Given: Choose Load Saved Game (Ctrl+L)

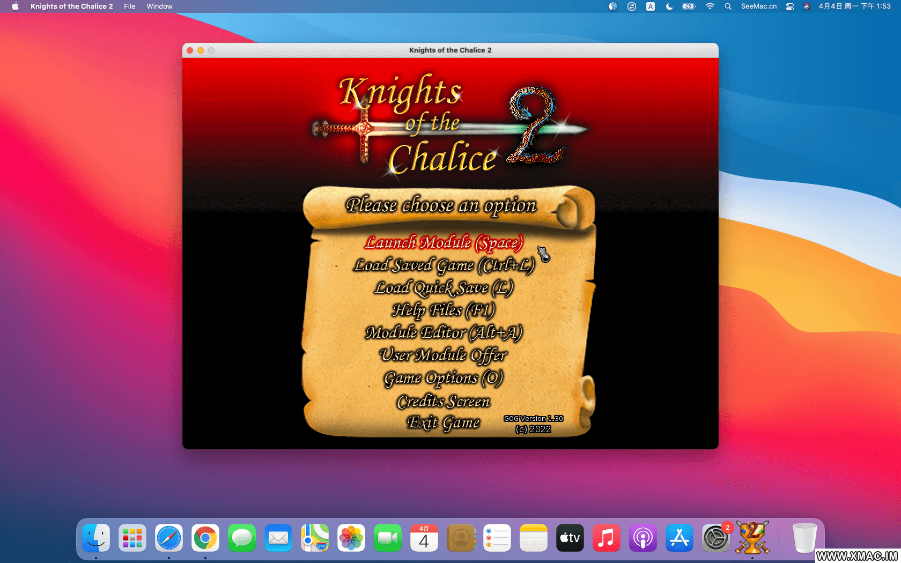Looking at the screenshot, I should [444, 265].
